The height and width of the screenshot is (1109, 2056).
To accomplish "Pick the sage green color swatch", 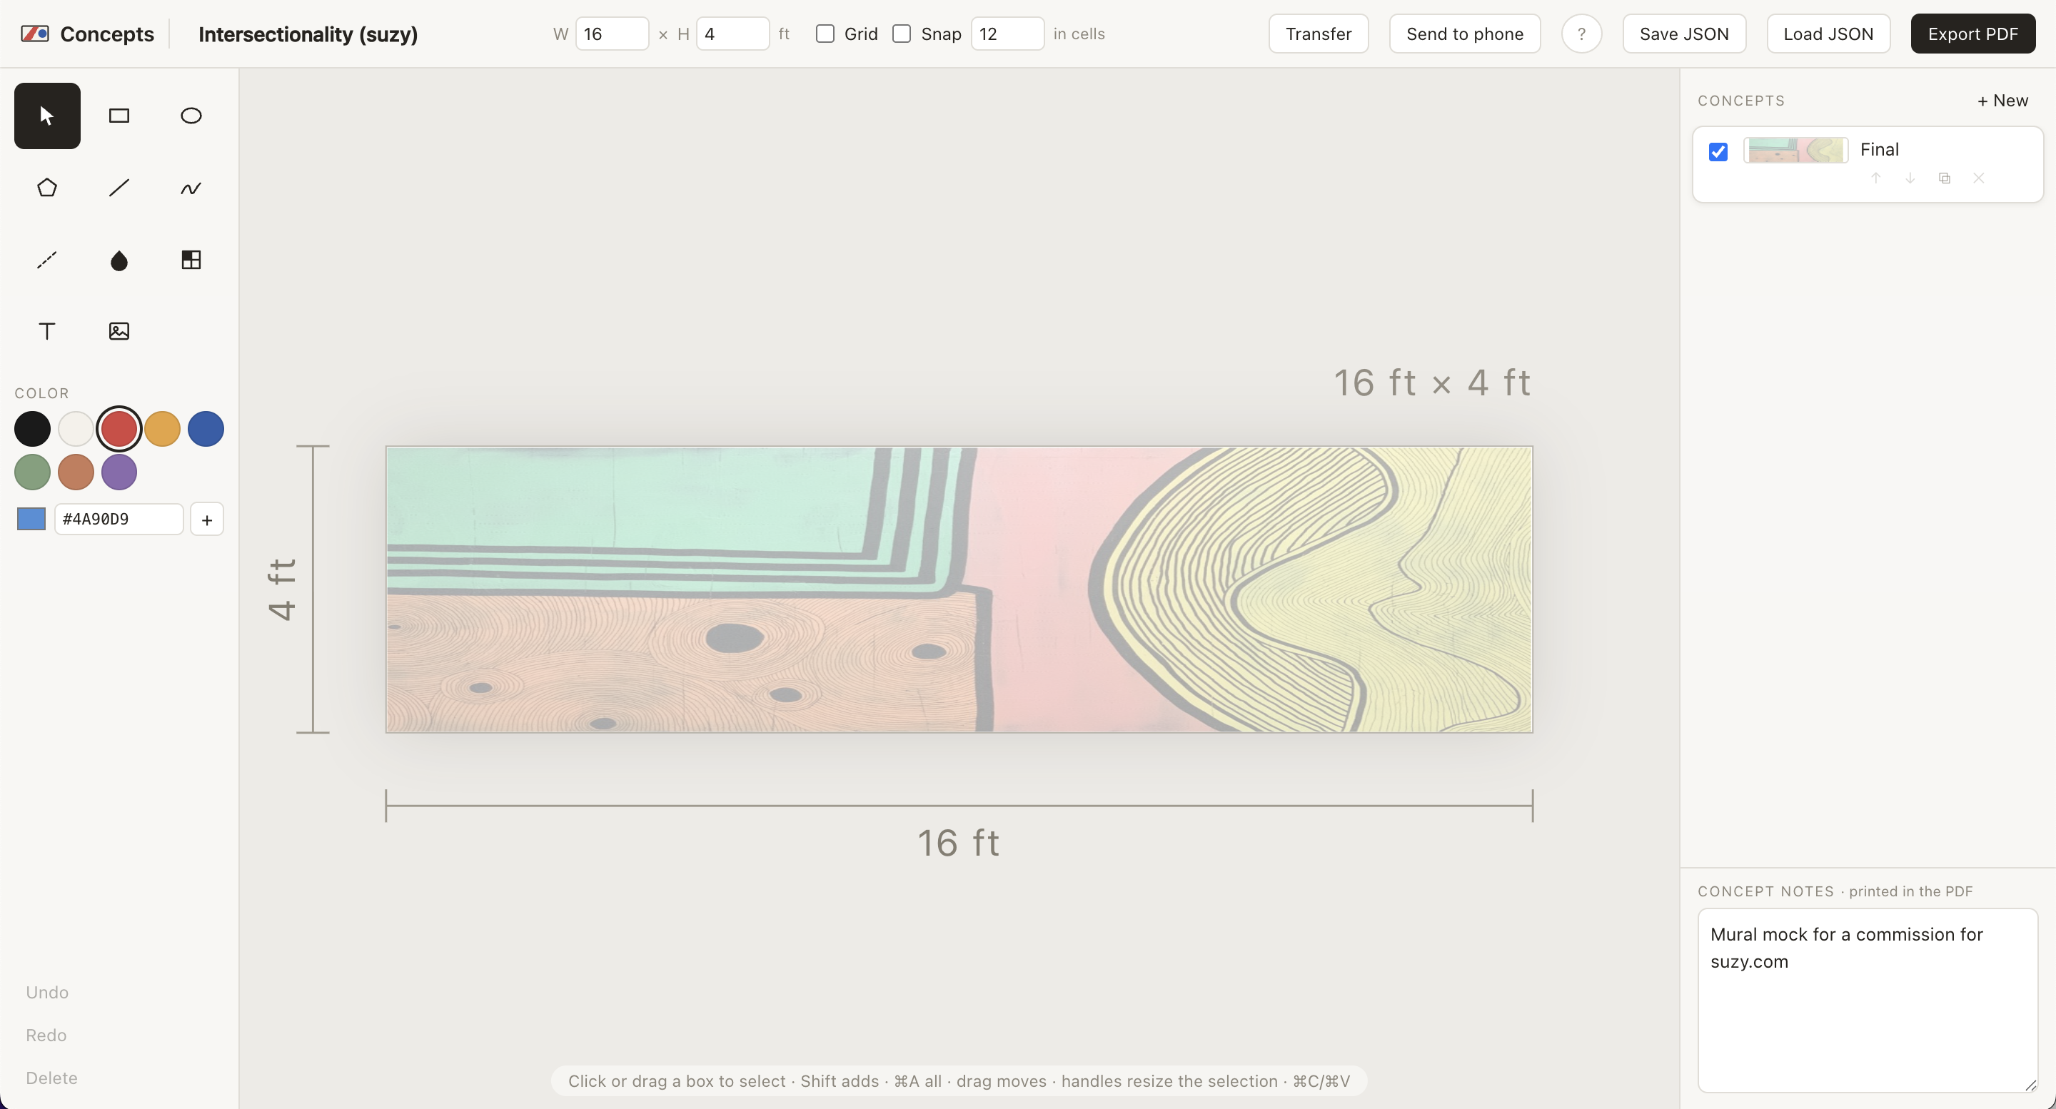I will pyautogui.click(x=33, y=472).
